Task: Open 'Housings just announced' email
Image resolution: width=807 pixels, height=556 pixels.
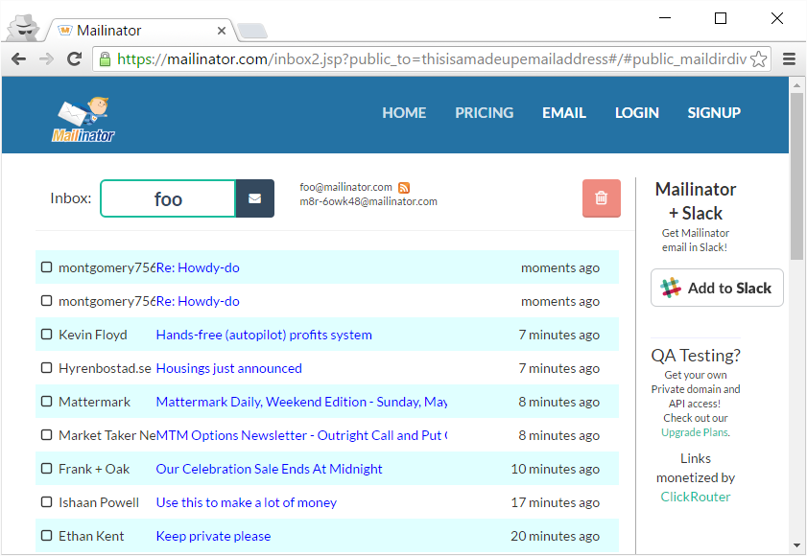Action: pos(229,368)
